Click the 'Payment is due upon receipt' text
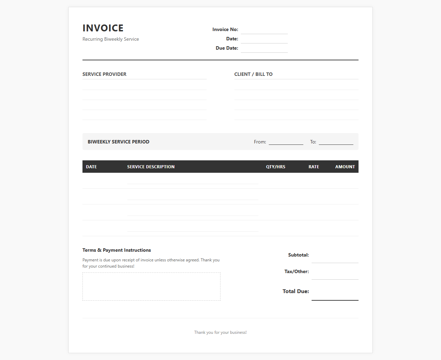Screen dimensions: 441x360 [x=151, y=263]
